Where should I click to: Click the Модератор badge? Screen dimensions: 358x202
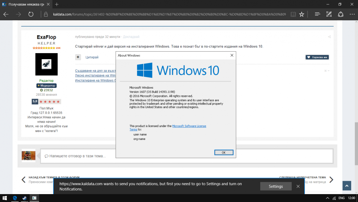click(46, 85)
